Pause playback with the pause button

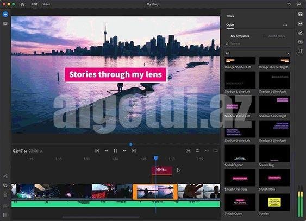(x=115, y=151)
